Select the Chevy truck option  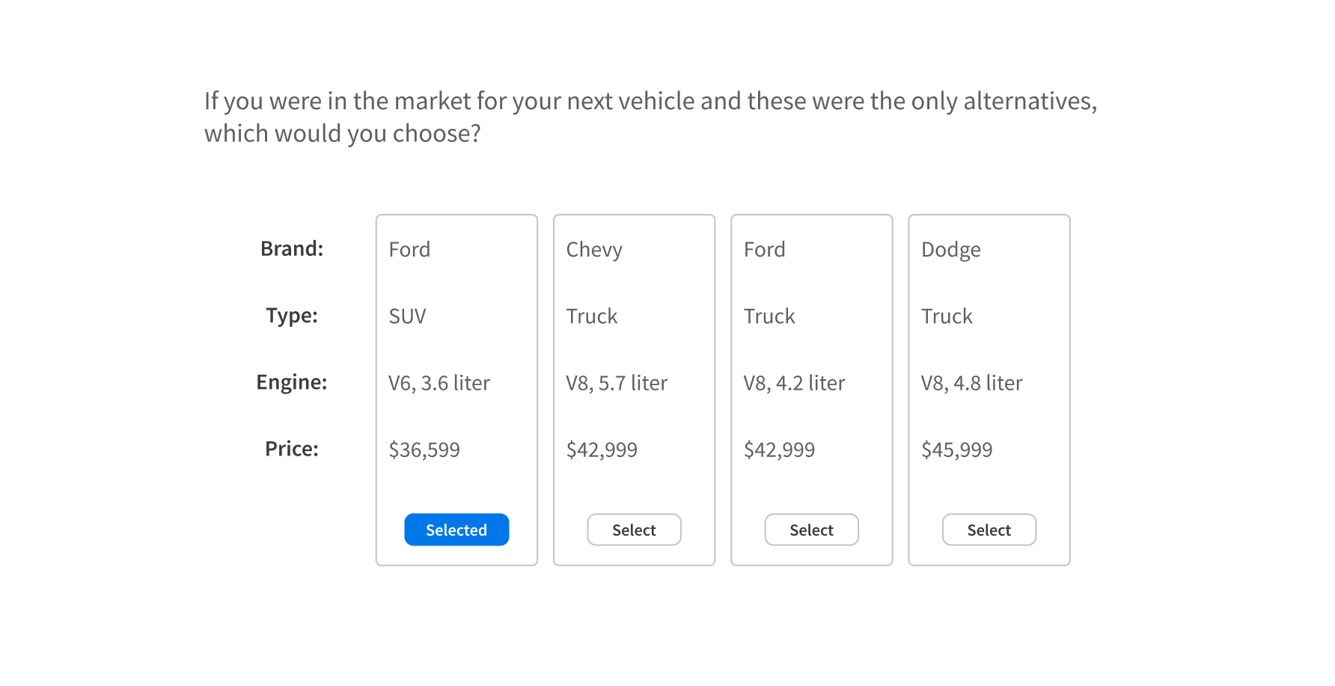coord(634,530)
